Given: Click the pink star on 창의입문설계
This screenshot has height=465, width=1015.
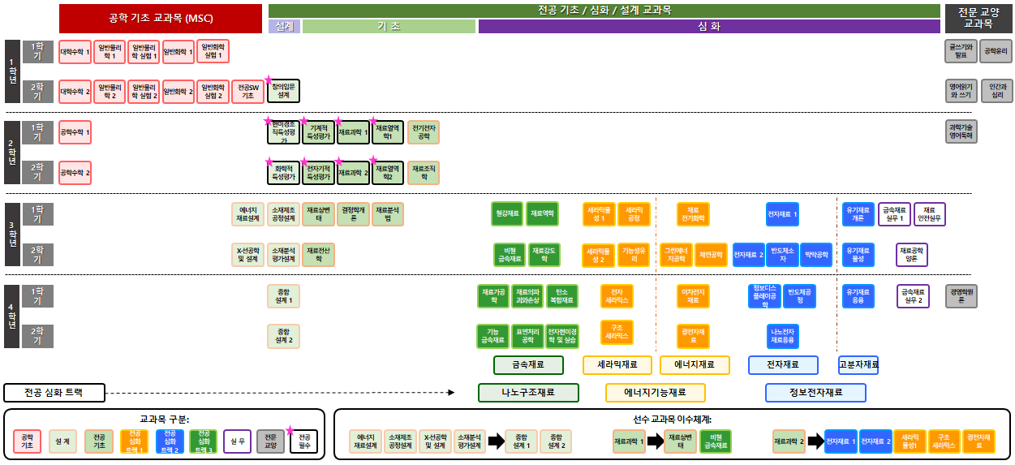Looking at the screenshot, I should point(269,80).
